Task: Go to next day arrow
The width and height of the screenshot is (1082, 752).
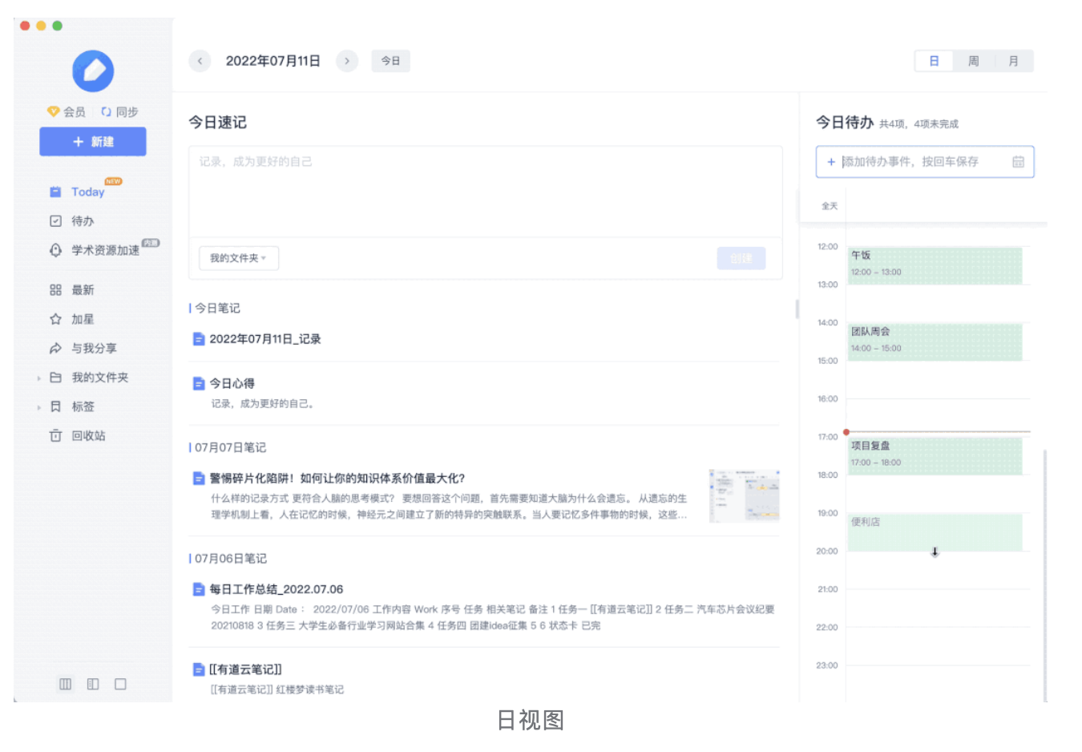Action: [x=347, y=61]
